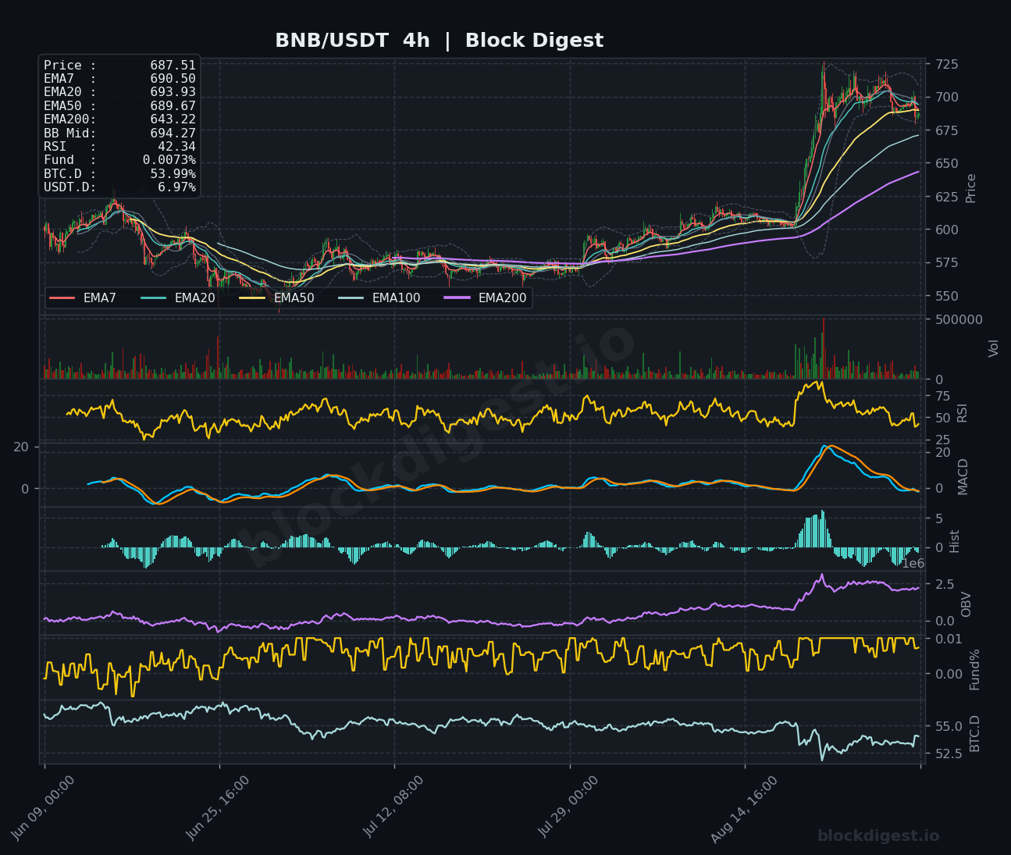
Task: Select the 55.0 tick on the BTC.D axis
Action: [x=948, y=727]
